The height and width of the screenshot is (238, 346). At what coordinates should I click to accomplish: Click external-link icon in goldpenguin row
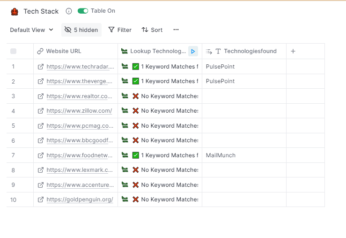pos(41,200)
